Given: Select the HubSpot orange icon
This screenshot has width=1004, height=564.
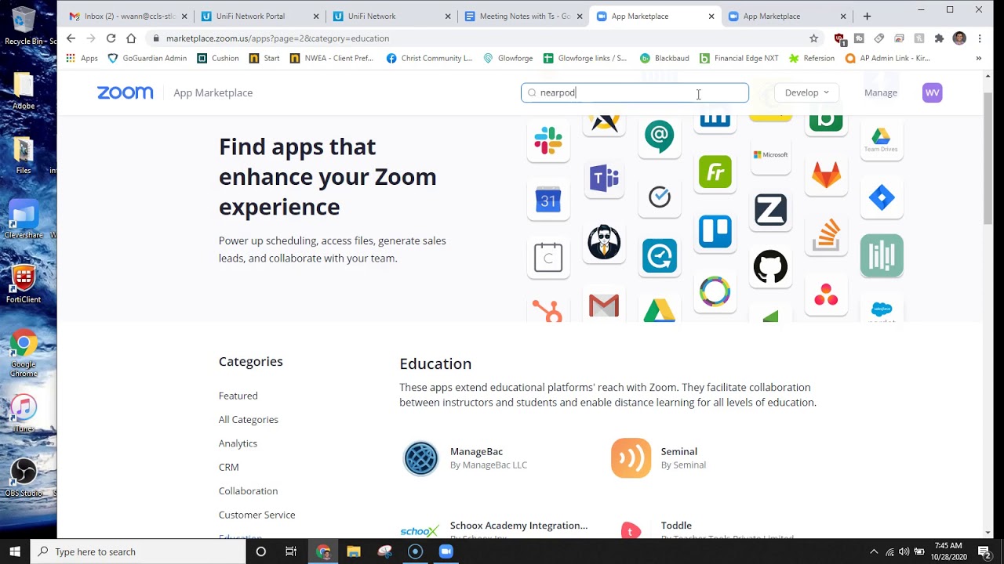Looking at the screenshot, I should (548, 310).
